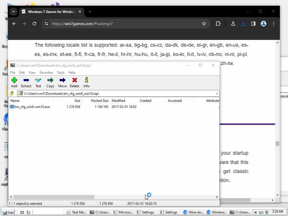Click 1 276 856 size cell
This screenshot has height=216, width=288.
tap(73, 107)
